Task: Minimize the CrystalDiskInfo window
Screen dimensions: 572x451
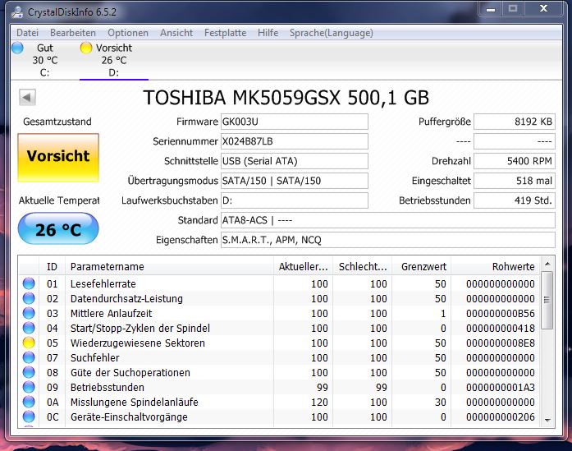Action: 491,9
